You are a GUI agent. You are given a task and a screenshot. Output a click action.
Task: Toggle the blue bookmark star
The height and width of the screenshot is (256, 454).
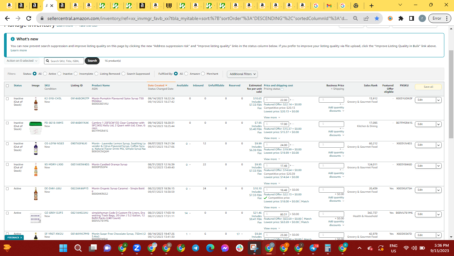377,18
